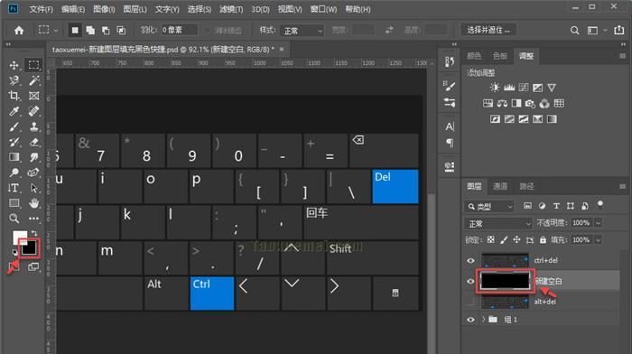The height and width of the screenshot is (354, 632).
Task: Select the Type tool
Action: click(x=14, y=188)
